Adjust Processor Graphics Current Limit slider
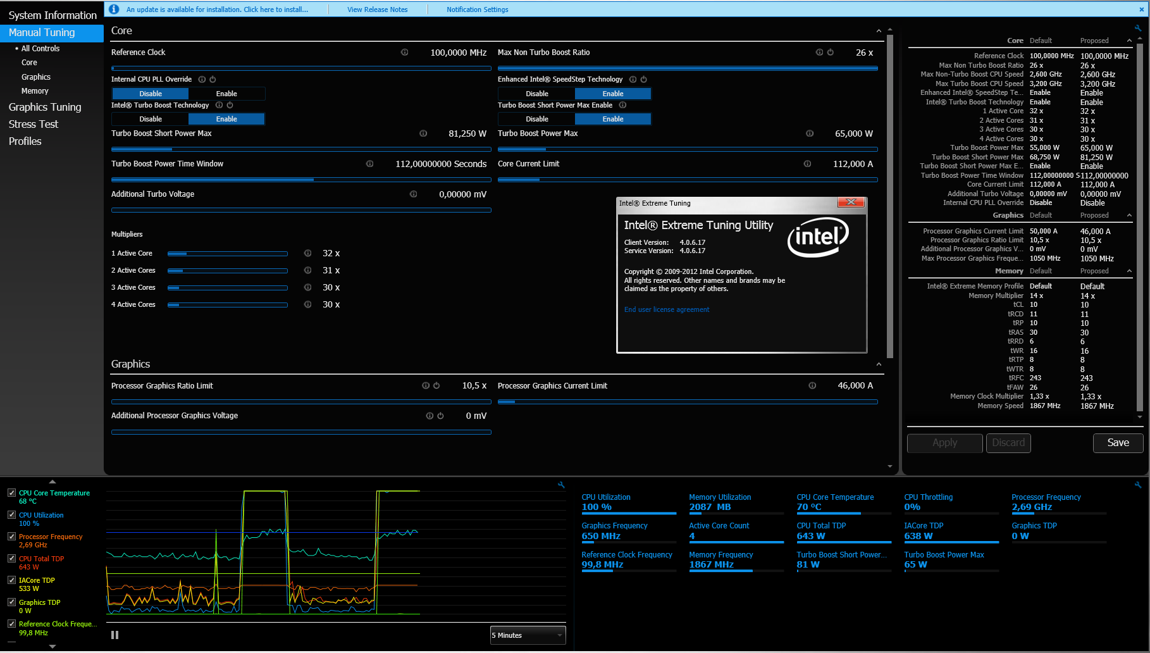Viewport: 1150px width, 653px height. tap(688, 402)
